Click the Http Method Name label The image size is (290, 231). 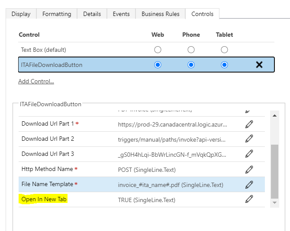[47, 169]
